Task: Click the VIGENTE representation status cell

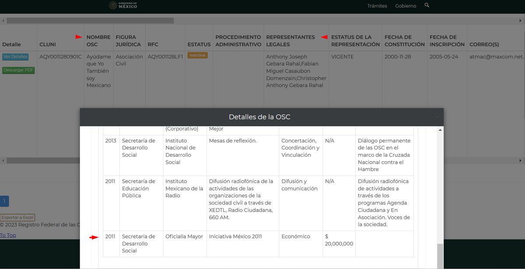Action: click(343, 57)
